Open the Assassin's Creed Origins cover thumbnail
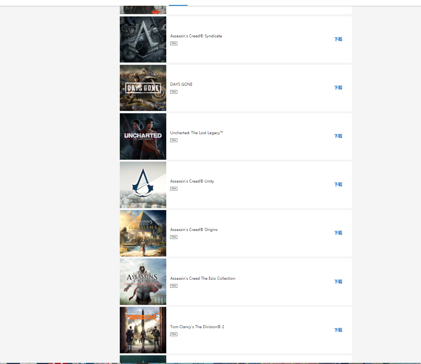 [143, 233]
